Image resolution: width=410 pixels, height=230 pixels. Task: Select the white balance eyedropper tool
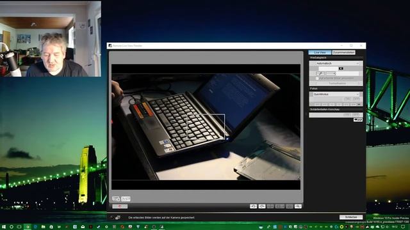pyautogui.click(x=320, y=73)
